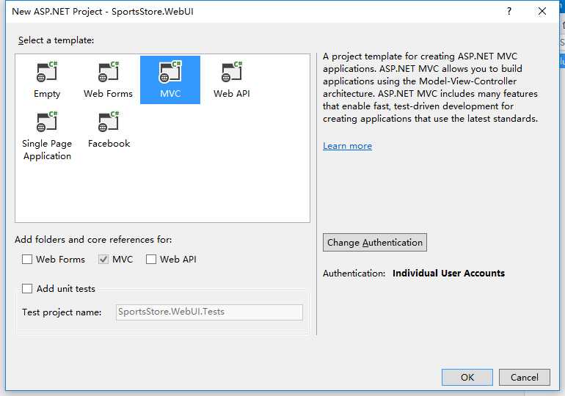This screenshot has height=396, width=565.
Task: Select the Empty project template icon
Action: point(47,71)
